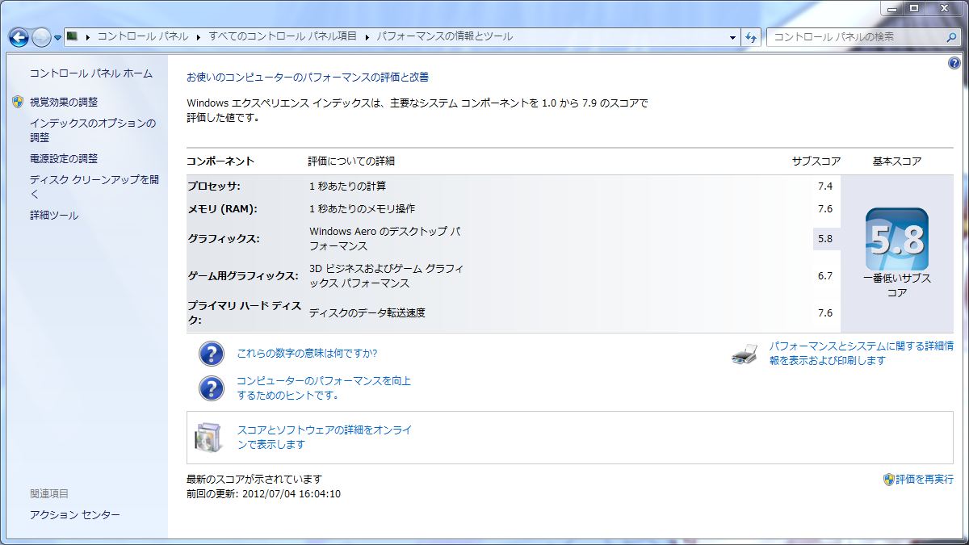969x545 pixels.
Task: Click the 前回の更新: 2012/07/04 16:04:10 timestamp
Action: click(263, 494)
